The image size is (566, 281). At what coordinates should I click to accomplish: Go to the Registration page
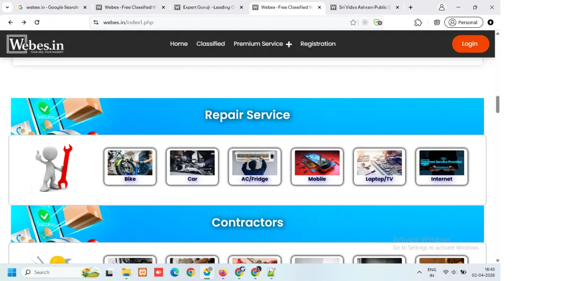coord(318,44)
